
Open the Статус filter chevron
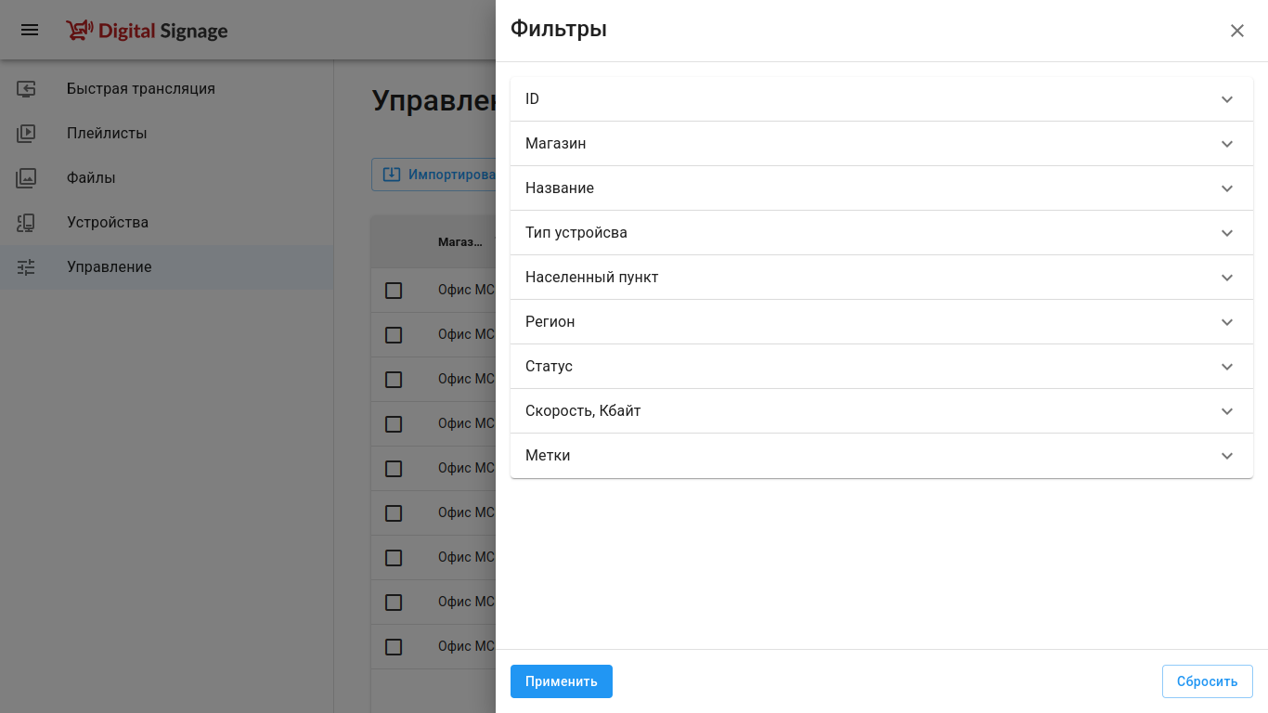[1226, 367]
